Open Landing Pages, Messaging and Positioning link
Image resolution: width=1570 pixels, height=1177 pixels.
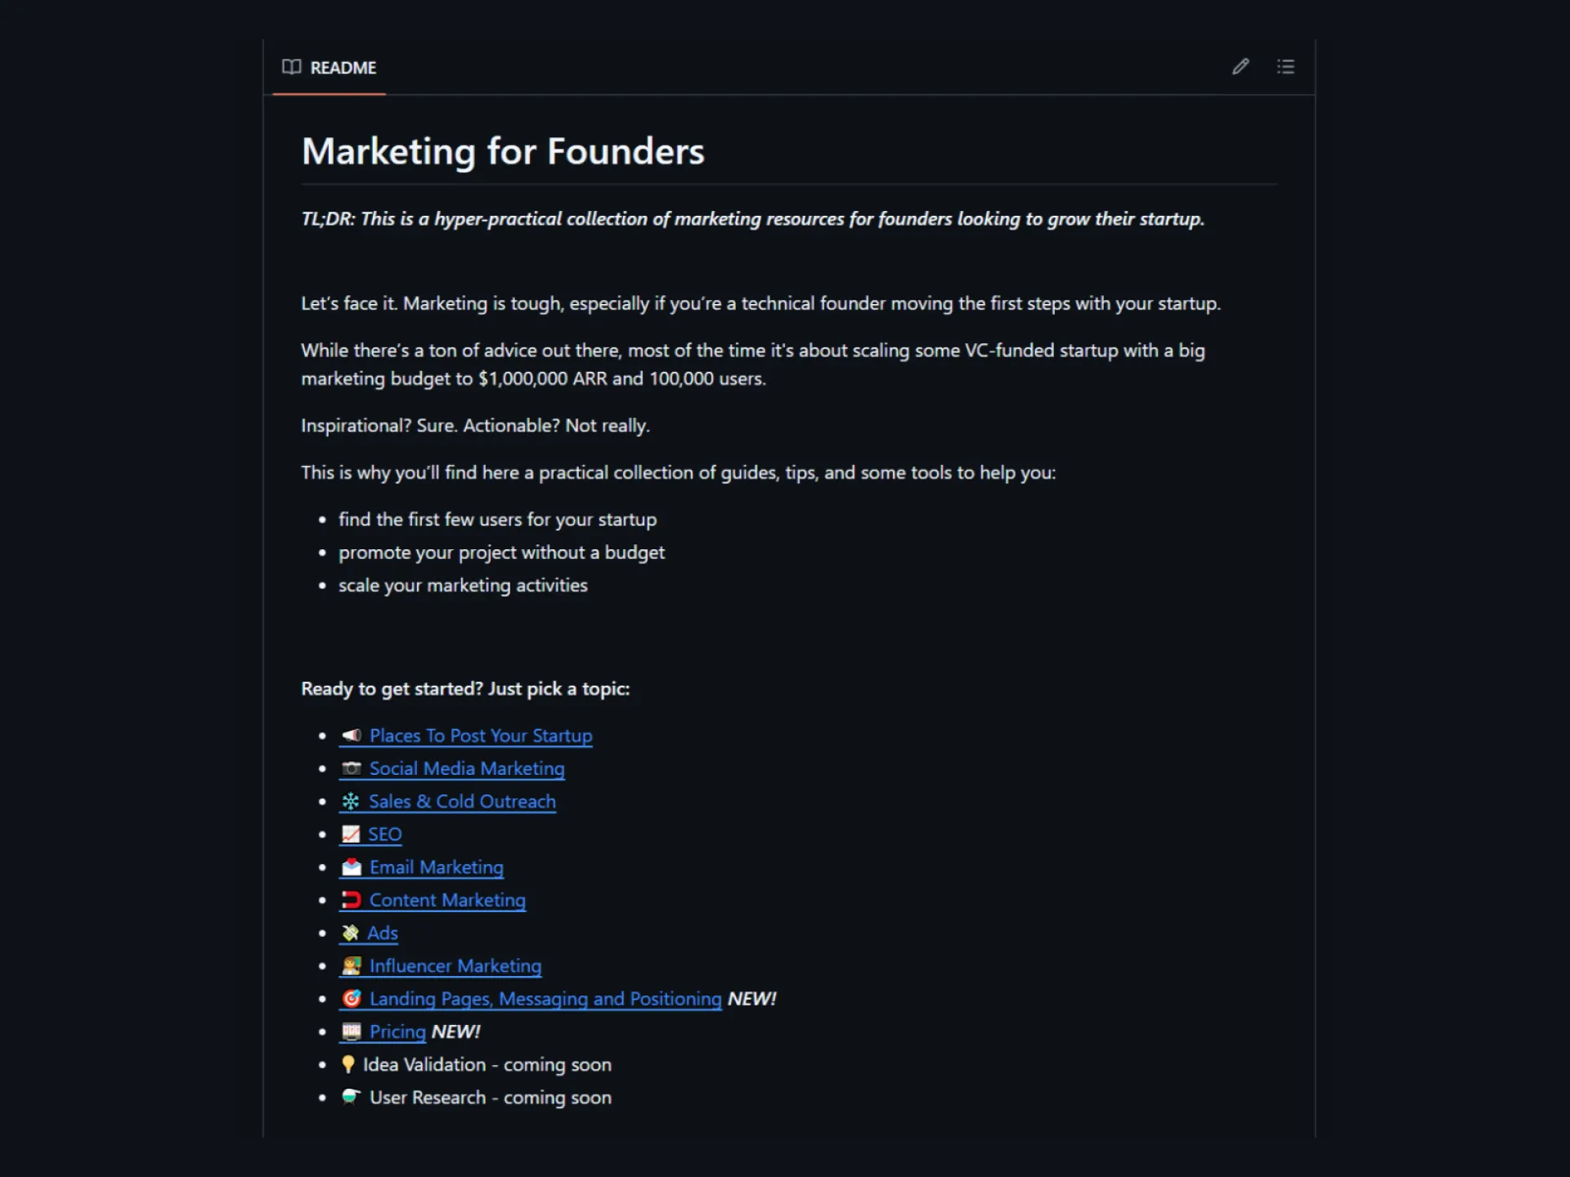(x=545, y=999)
